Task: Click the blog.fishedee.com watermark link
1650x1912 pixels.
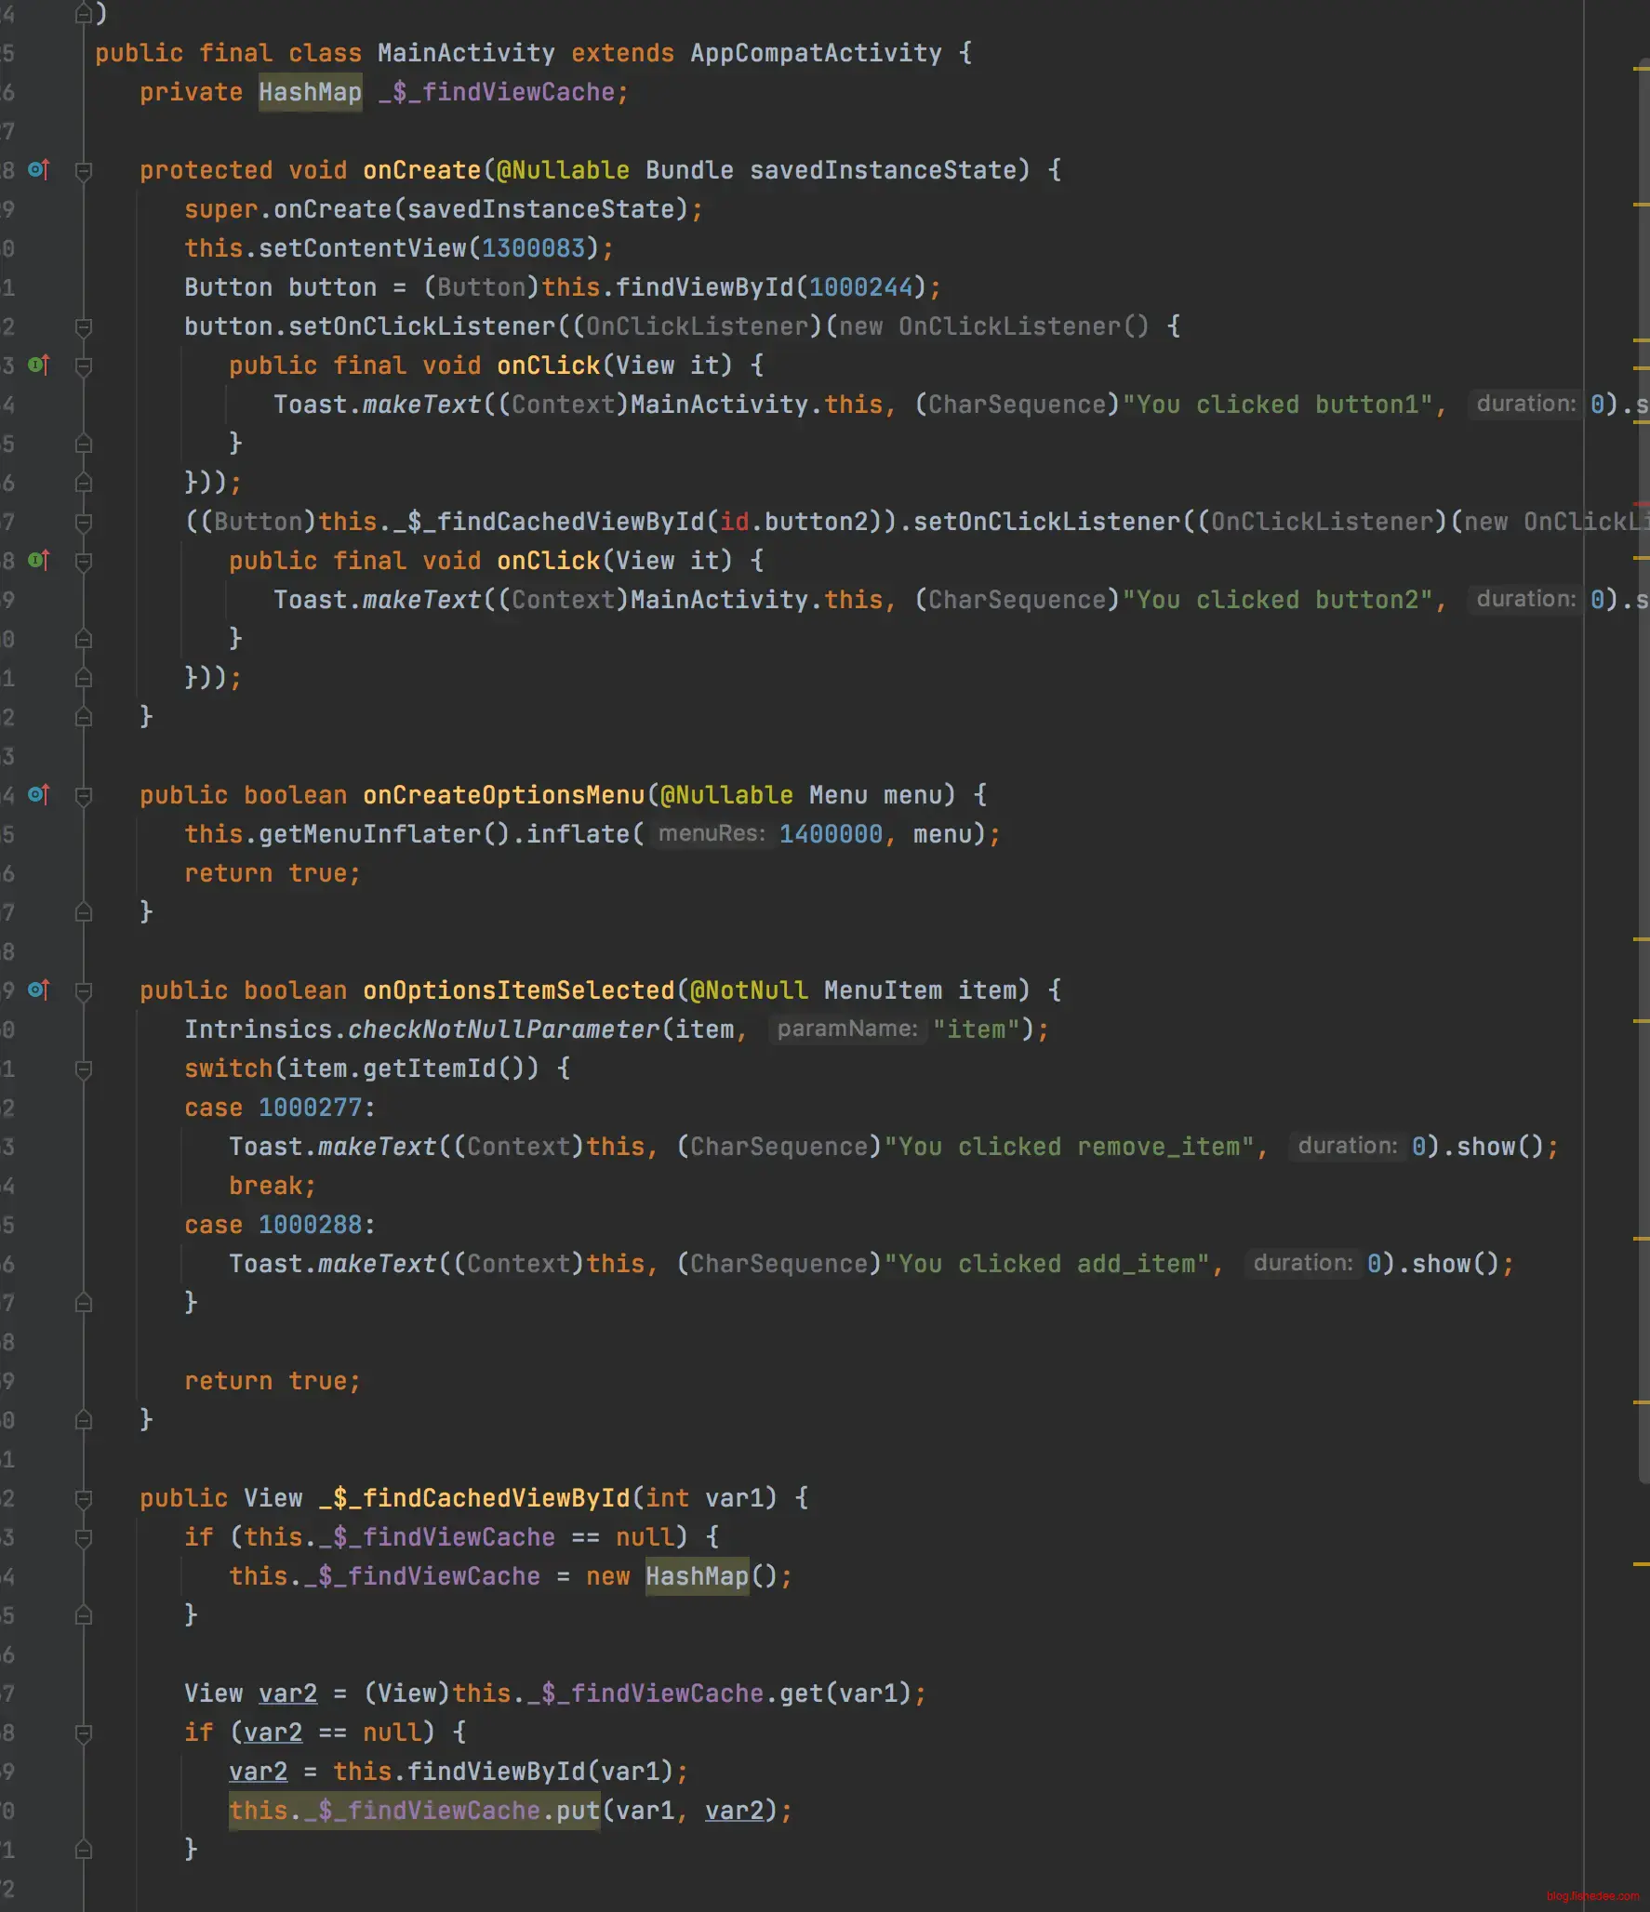Action: 1592,1895
